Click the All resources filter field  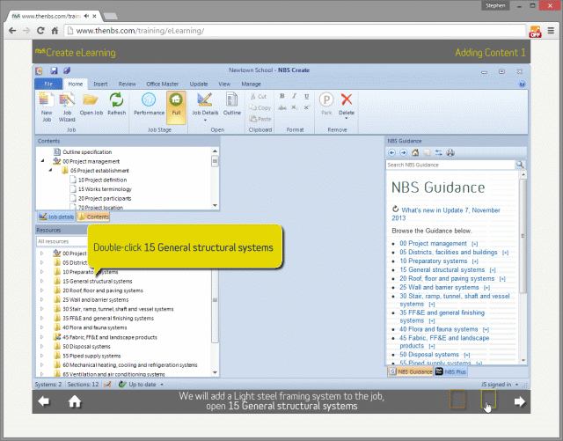pos(62,241)
